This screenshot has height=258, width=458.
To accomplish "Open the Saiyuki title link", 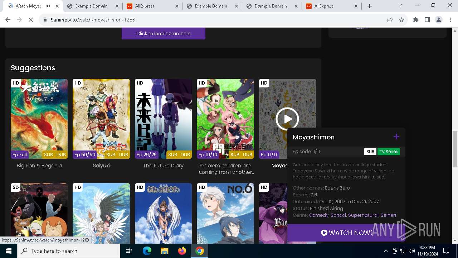I will 101,166.
